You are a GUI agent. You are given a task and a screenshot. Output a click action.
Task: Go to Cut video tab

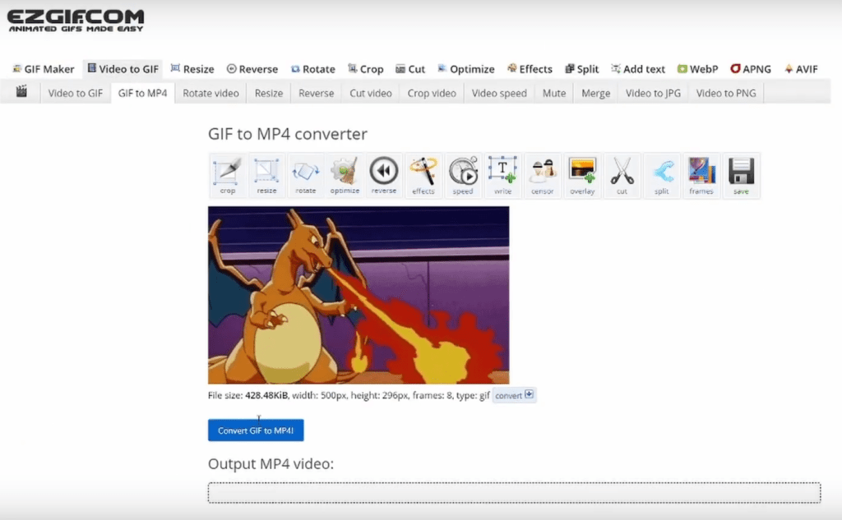pos(371,94)
